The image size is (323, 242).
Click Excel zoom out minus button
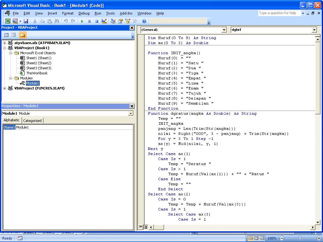tap(282, 238)
